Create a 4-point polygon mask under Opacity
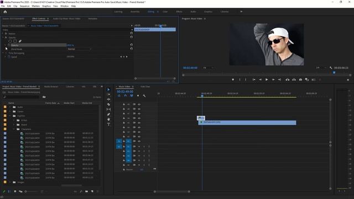Viewport: 354px width, 199px height. [15, 41]
